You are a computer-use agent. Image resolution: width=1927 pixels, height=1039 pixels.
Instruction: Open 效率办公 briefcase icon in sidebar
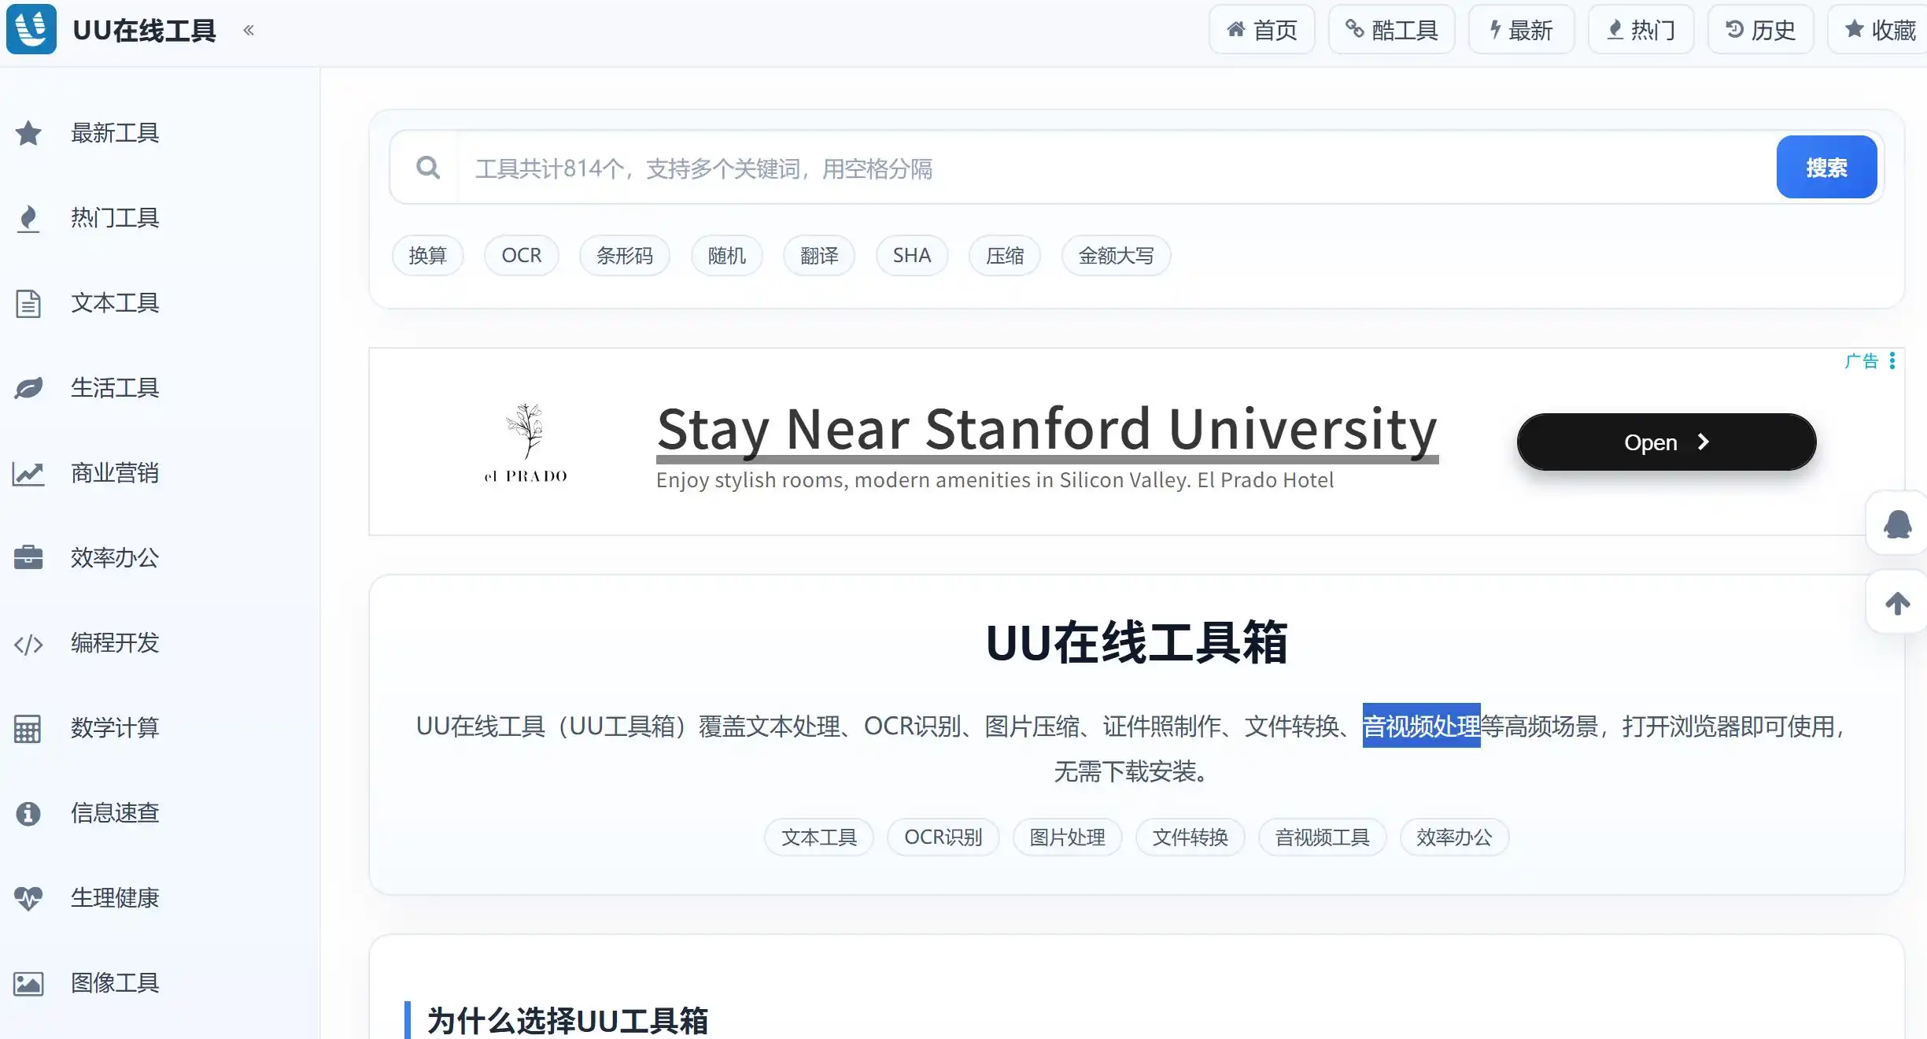[28, 557]
